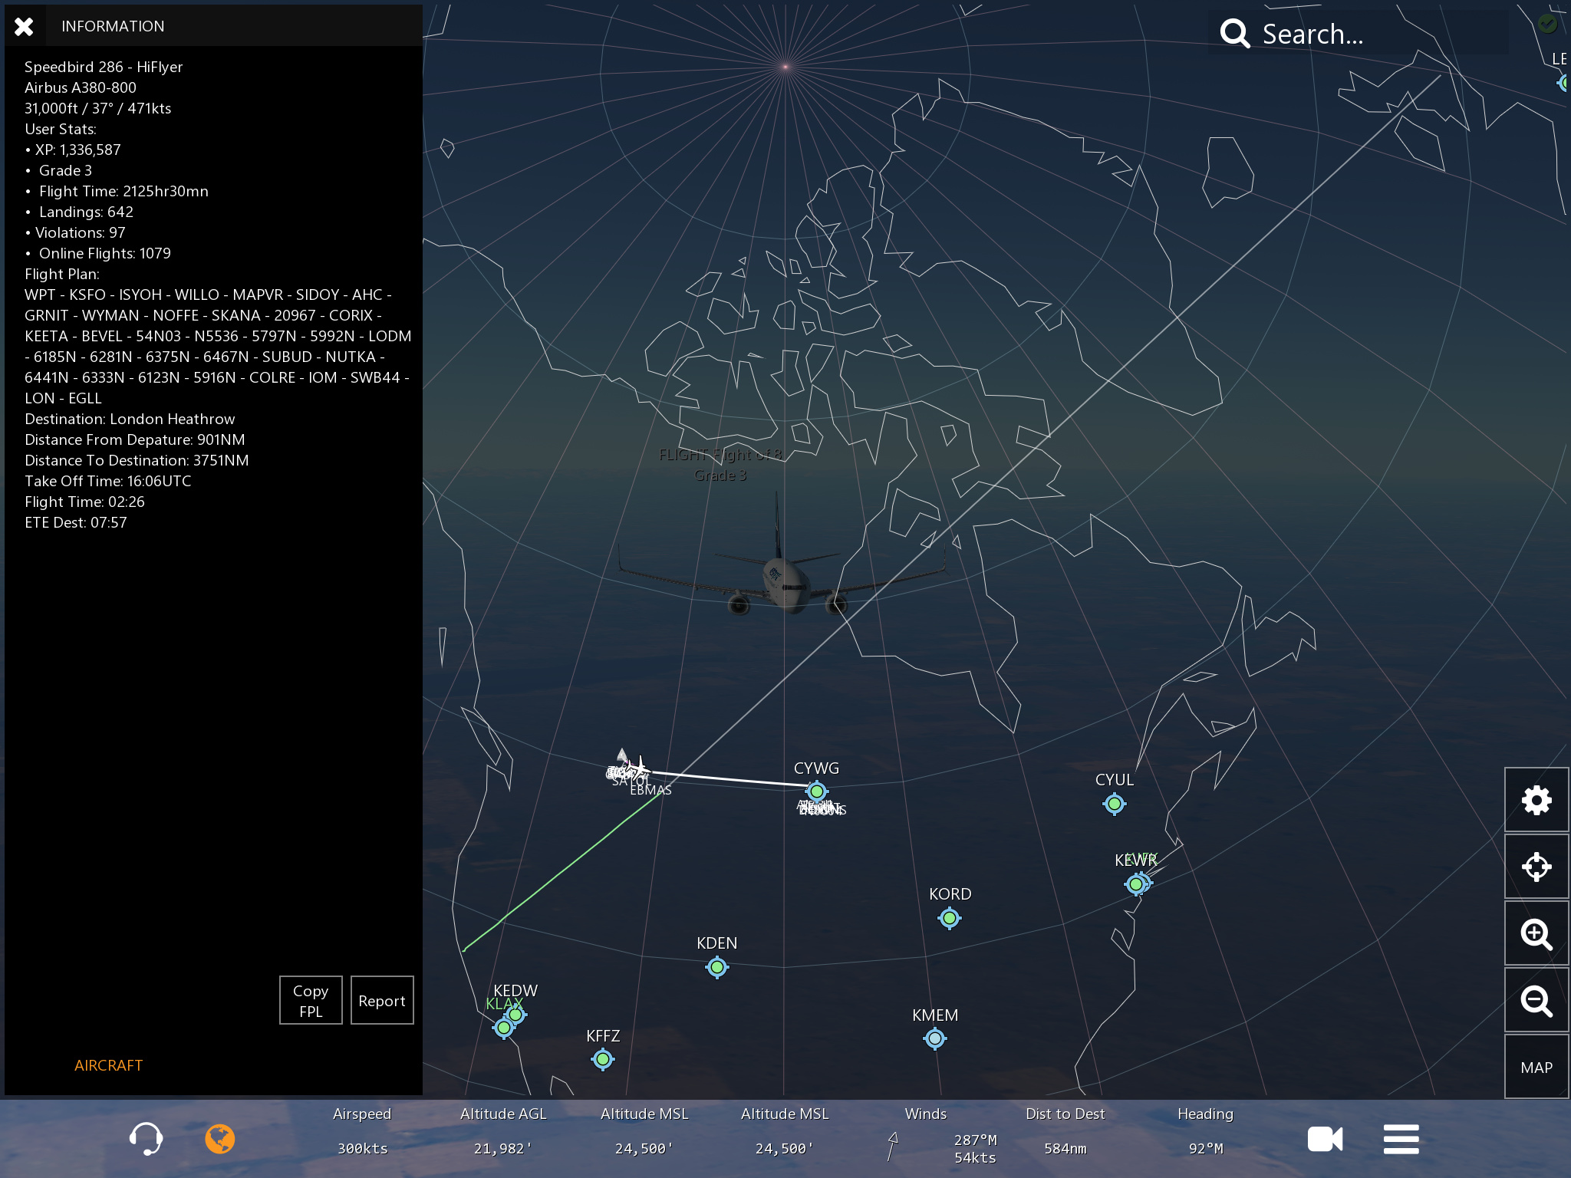Zoom in on the map
This screenshot has width=1571, height=1178.
click(x=1536, y=934)
